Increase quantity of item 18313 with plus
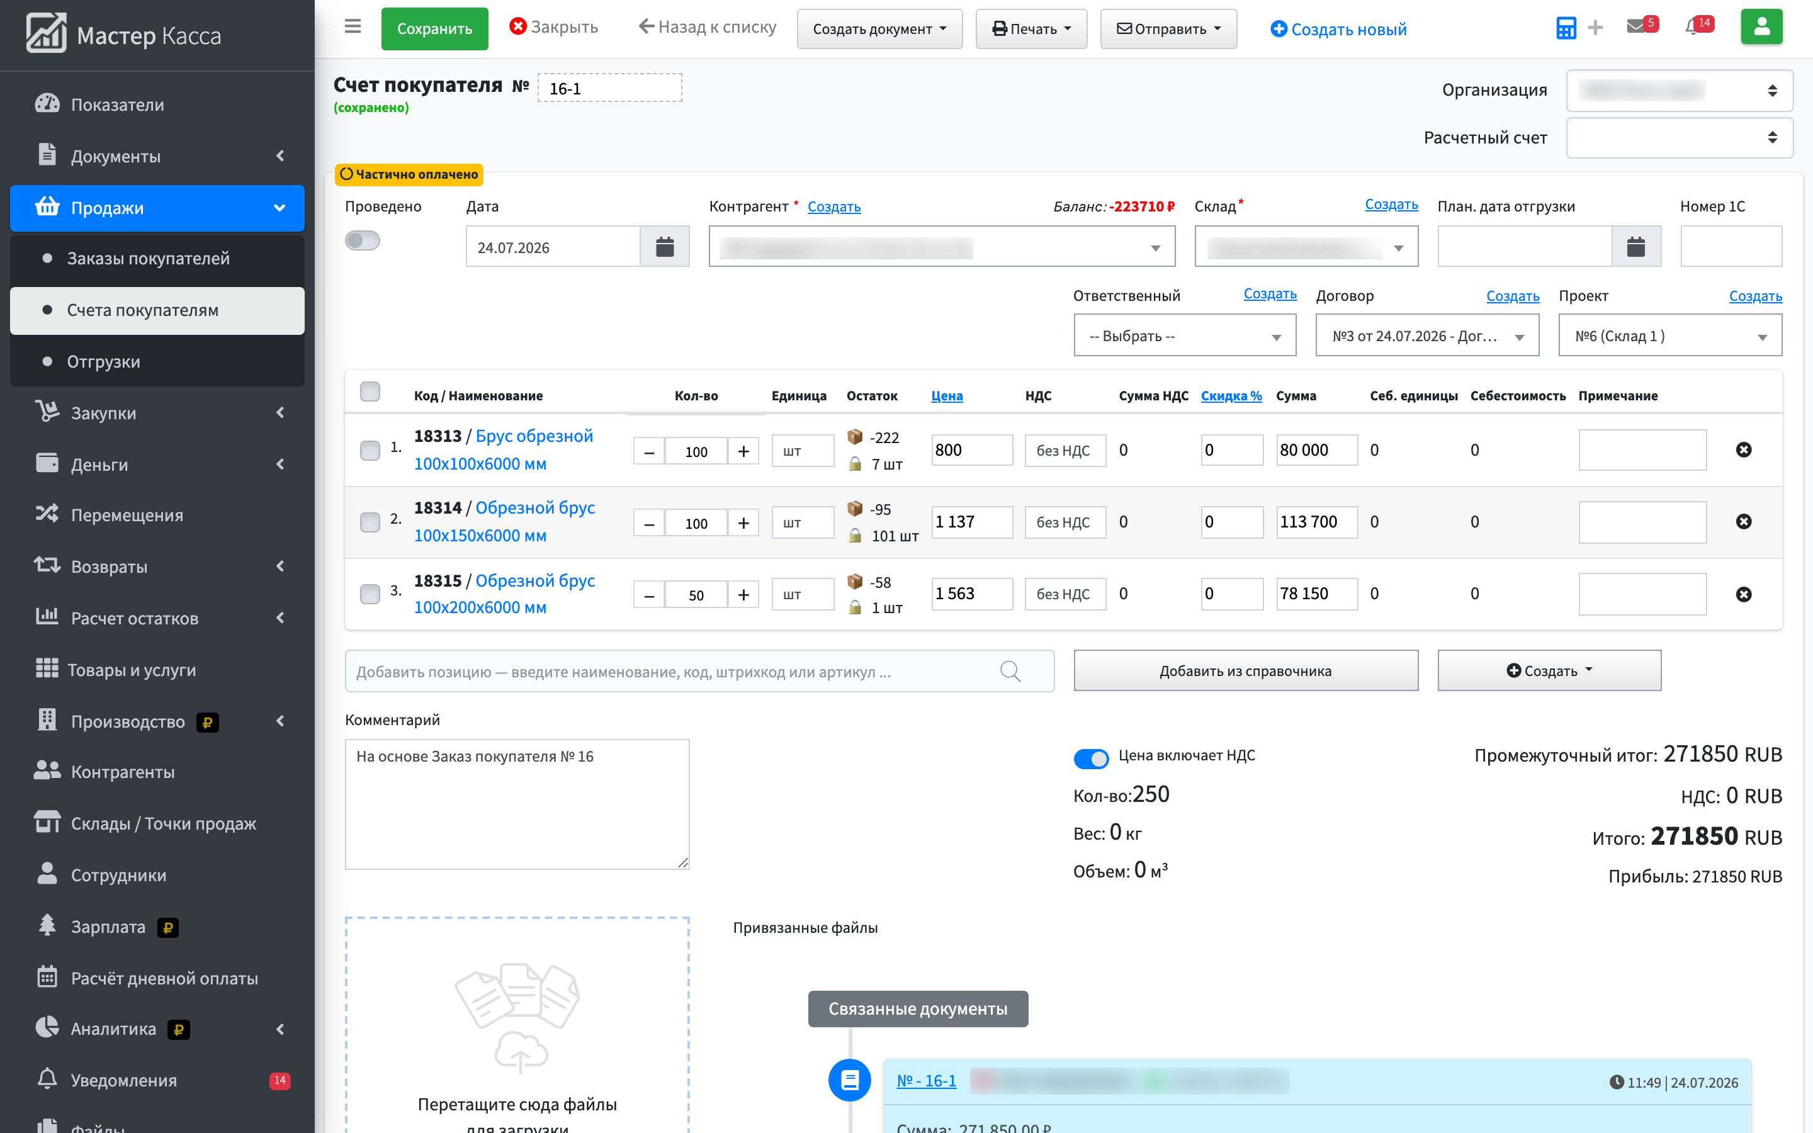Screen dimensions: 1813x1133 pos(743,451)
